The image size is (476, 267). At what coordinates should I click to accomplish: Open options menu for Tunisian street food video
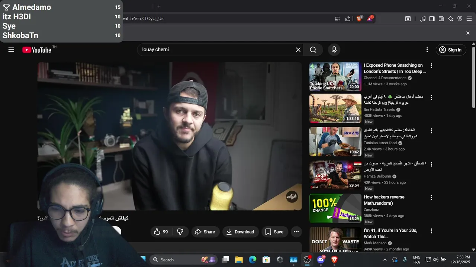click(x=431, y=131)
